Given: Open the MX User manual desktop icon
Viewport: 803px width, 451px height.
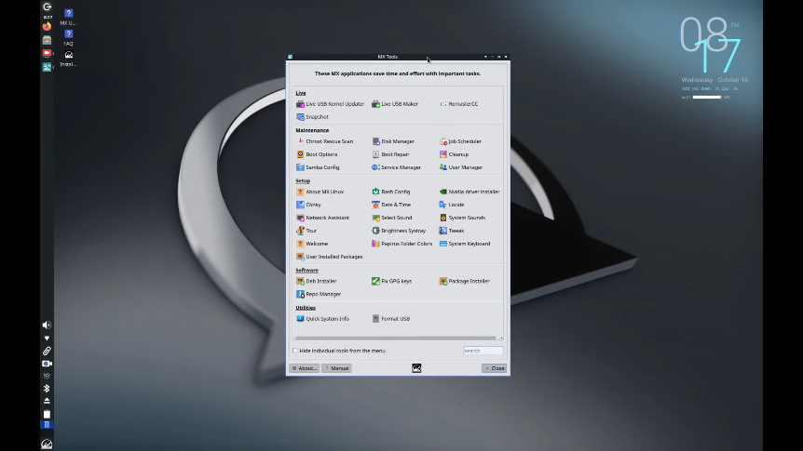Looking at the screenshot, I should [68, 17].
